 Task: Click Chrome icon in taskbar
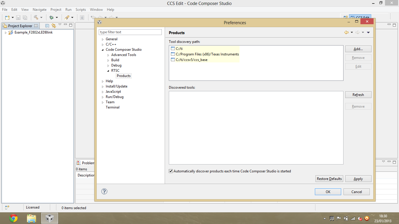coord(13,218)
